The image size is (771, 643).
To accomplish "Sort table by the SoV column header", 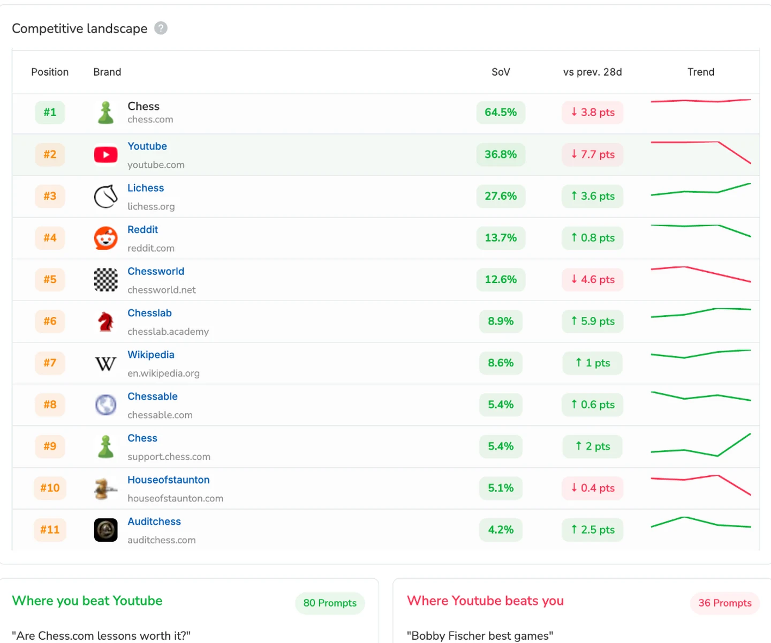I will tap(501, 72).
